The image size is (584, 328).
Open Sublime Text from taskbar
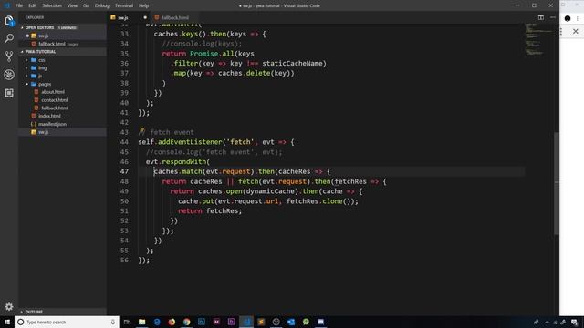point(261,322)
